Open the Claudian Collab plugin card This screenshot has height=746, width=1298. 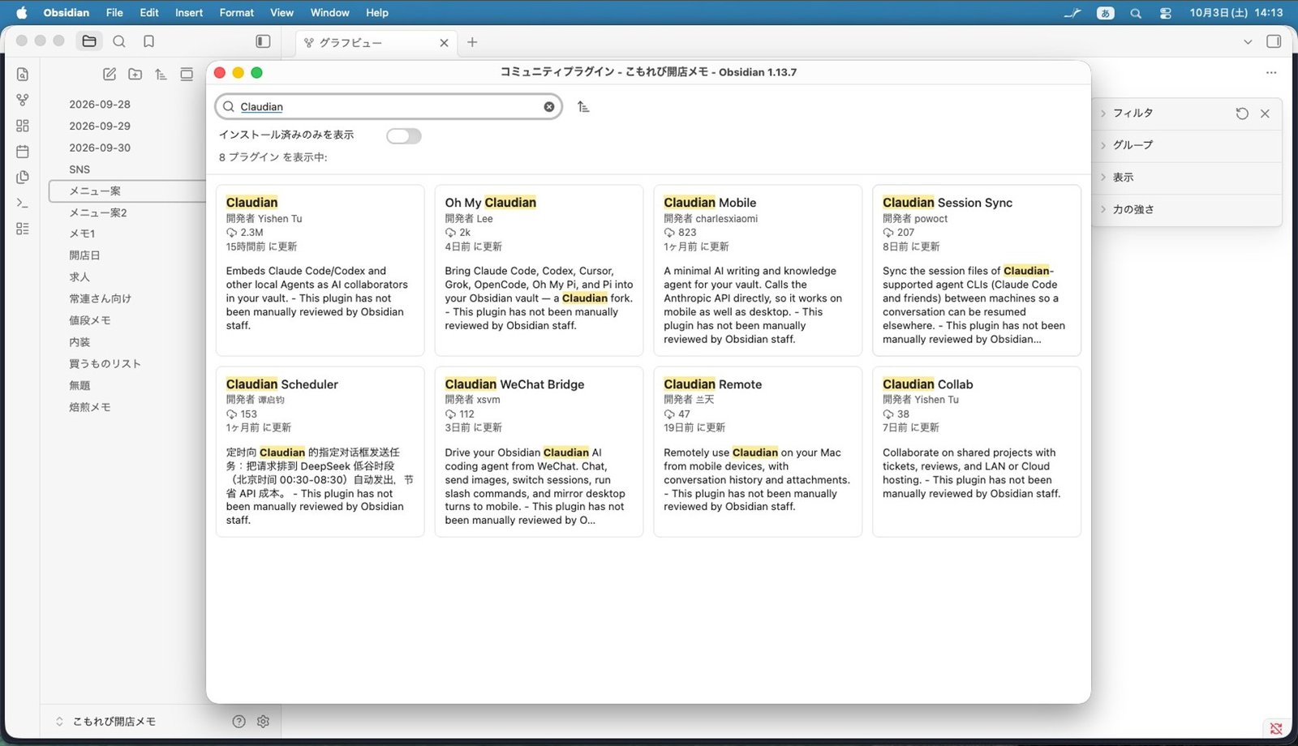(x=977, y=452)
